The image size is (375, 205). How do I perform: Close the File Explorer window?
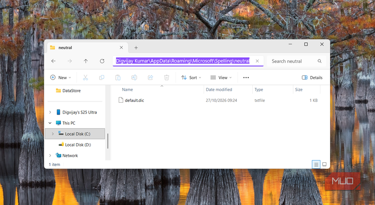pyautogui.click(x=322, y=44)
